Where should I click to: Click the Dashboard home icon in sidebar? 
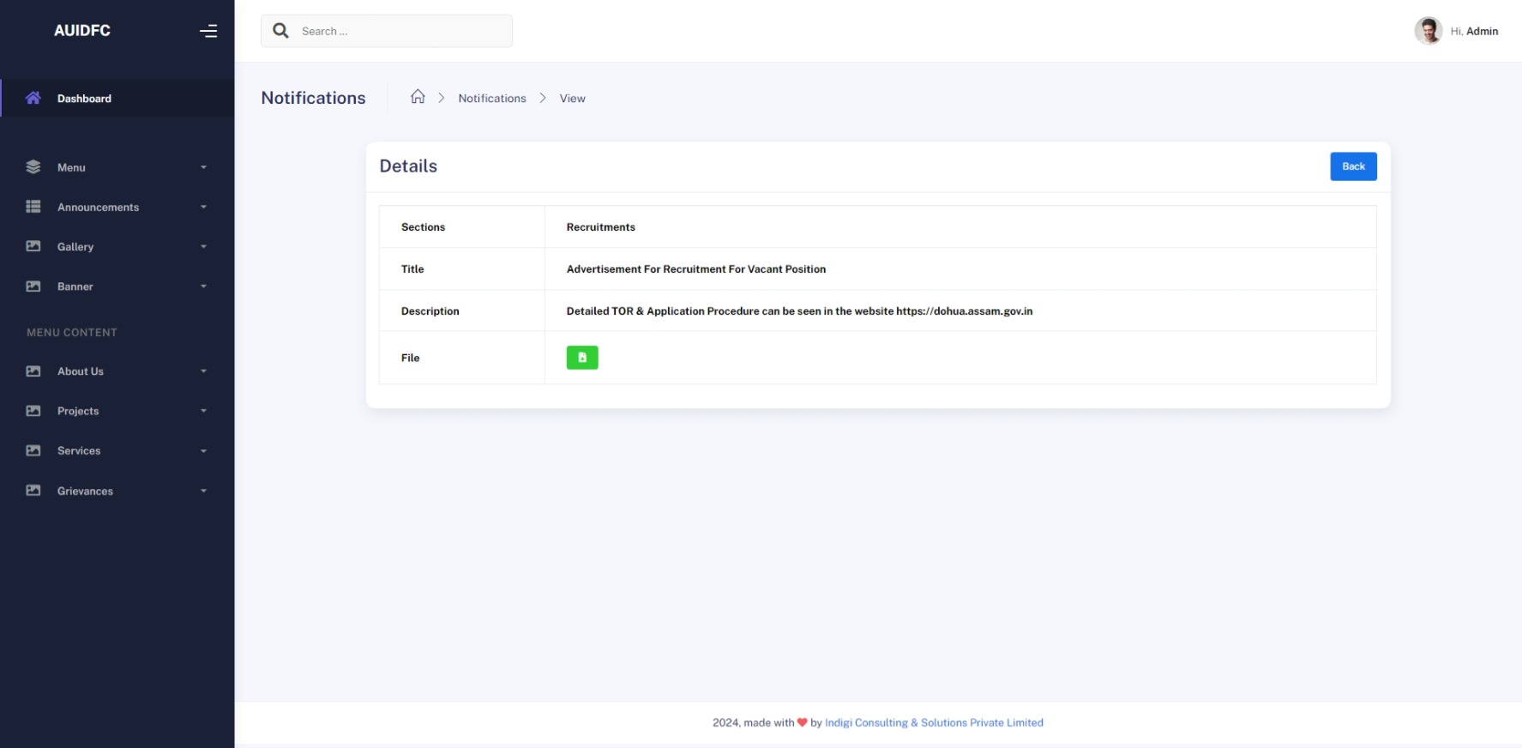click(33, 98)
